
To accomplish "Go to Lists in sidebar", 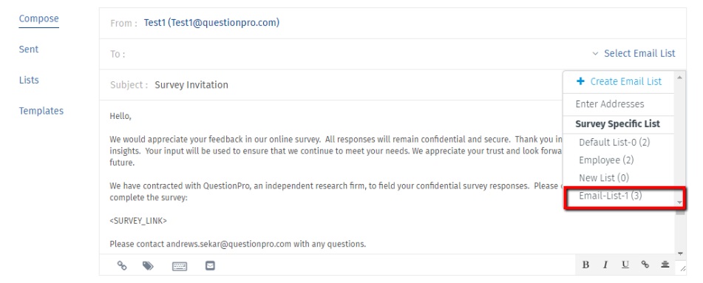I will [x=29, y=81].
